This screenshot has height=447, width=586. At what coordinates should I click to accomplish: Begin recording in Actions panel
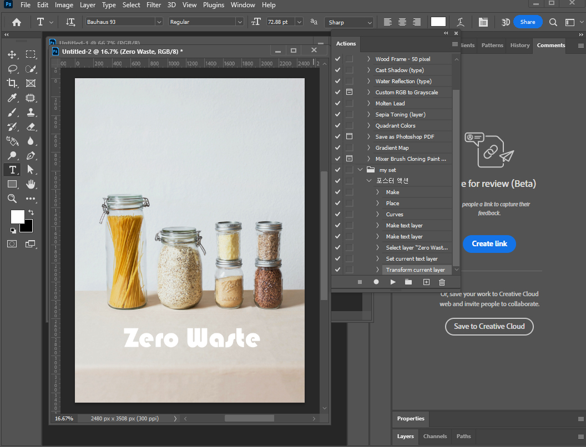(x=376, y=282)
